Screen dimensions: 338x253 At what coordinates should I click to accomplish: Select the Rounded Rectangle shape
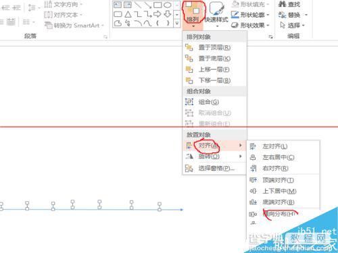pos(118,14)
